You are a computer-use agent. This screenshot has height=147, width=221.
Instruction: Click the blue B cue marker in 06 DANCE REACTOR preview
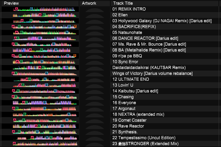[x=40, y=38]
